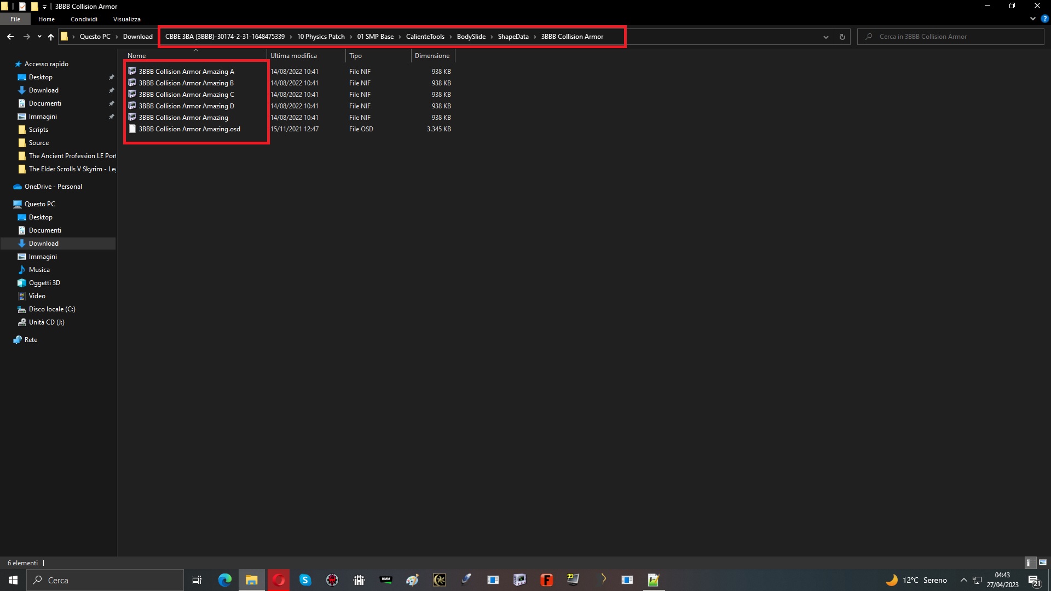Viewport: 1051px width, 591px height.
Task: Select file 3BBB Collision Armor Amazing B
Action: pyautogui.click(x=186, y=83)
